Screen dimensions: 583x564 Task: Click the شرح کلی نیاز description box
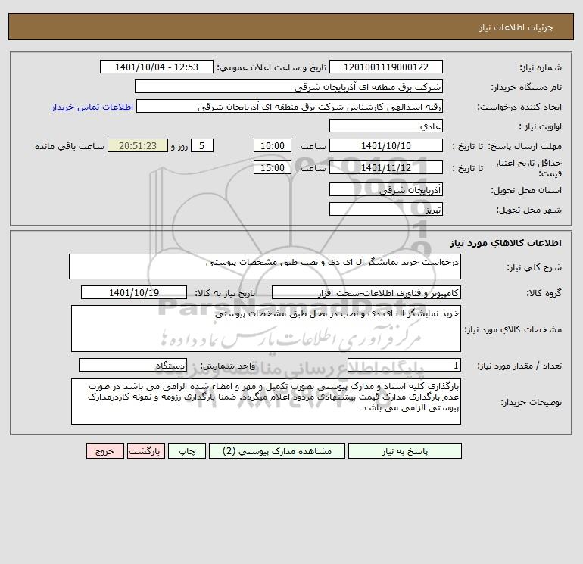pos(265,266)
